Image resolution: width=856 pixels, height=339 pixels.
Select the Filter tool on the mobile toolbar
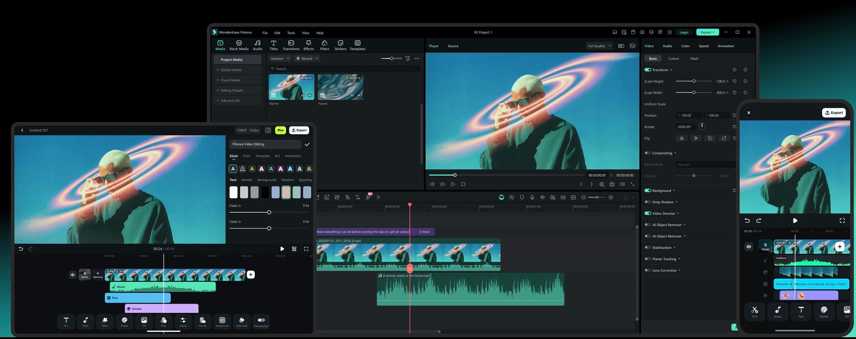163,322
